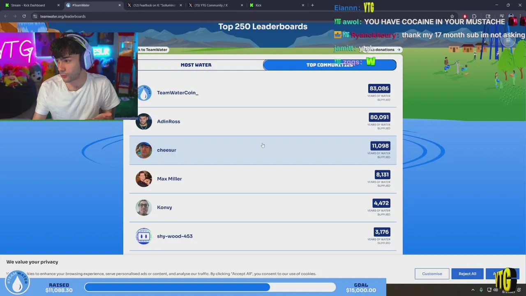The height and width of the screenshot is (296, 526).
Task: Click the 3,176 years value badge
Action: [x=382, y=232]
